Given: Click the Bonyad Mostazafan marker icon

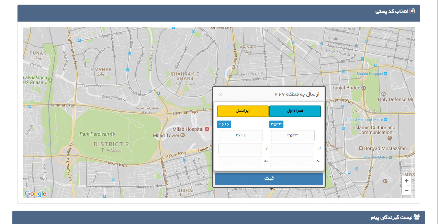Looking at the screenshot, I should [361, 148].
